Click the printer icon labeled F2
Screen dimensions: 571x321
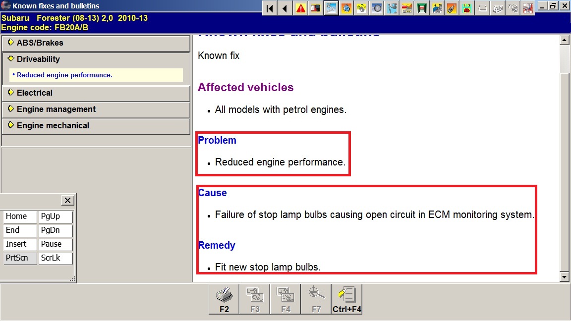pos(224,299)
